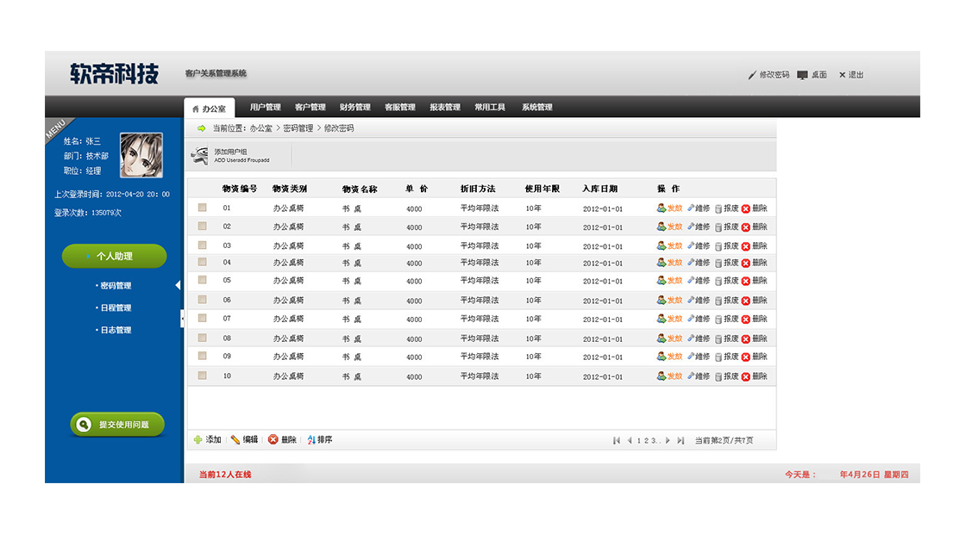Click 密码管理 in the breadcrumb
The height and width of the screenshot is (534, 966).
point(298,128)
